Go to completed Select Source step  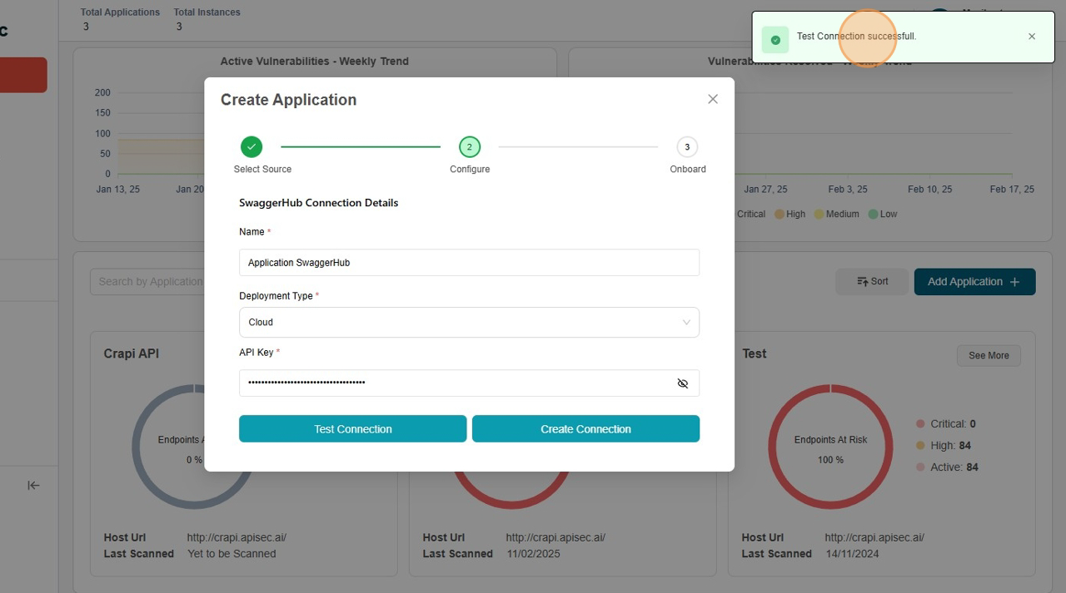pyautogui.click(x=252, y=147)
